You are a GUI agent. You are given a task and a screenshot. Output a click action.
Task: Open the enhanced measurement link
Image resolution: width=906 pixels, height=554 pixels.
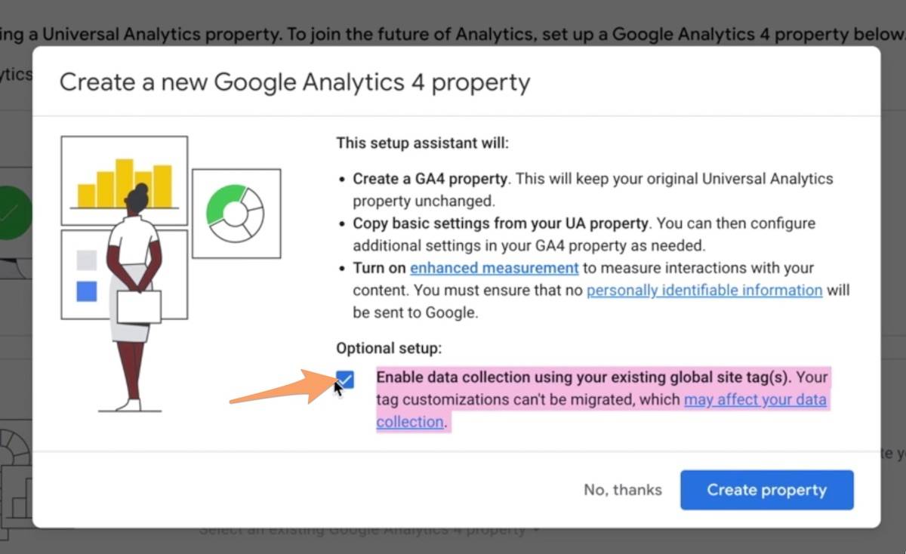point(495,268)
